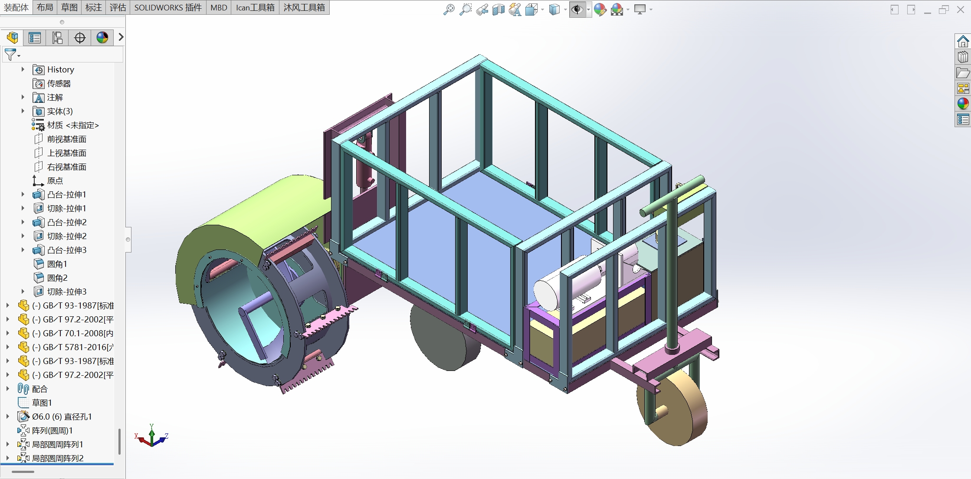The width and height of the screenshot is (971, 479).
Task: Toggle the Section View tool
Action: [499, 9]
